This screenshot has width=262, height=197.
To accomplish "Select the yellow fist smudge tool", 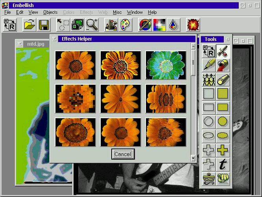I will pyautogui.click(x=223, y=178).
